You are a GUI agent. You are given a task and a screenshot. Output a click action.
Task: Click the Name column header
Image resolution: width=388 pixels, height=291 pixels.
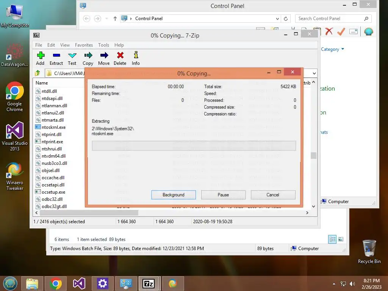[42, 83]
